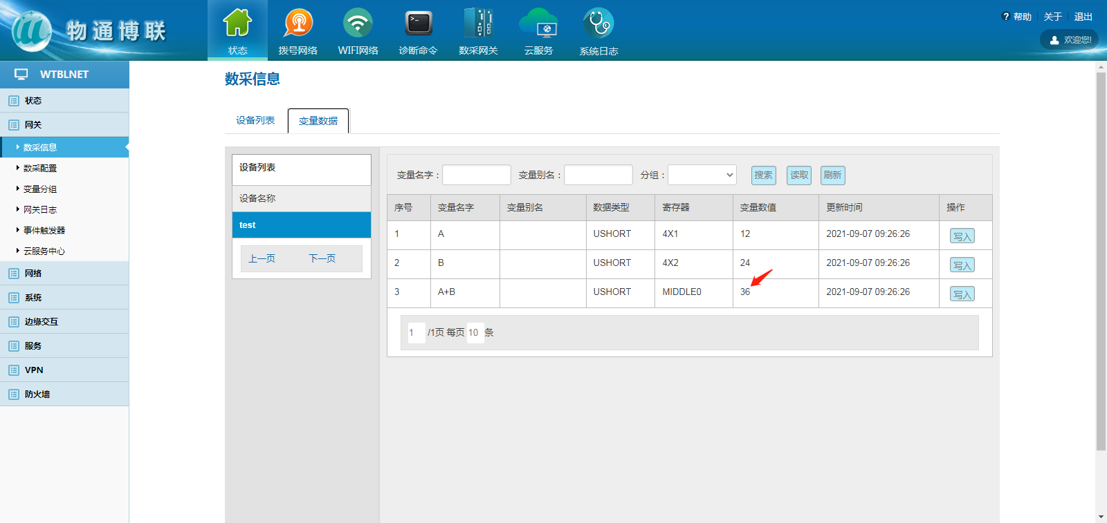Viewport: 1107px width, 523px height.
Task: Open the 分组 dropdown
Action: [702, 175]
